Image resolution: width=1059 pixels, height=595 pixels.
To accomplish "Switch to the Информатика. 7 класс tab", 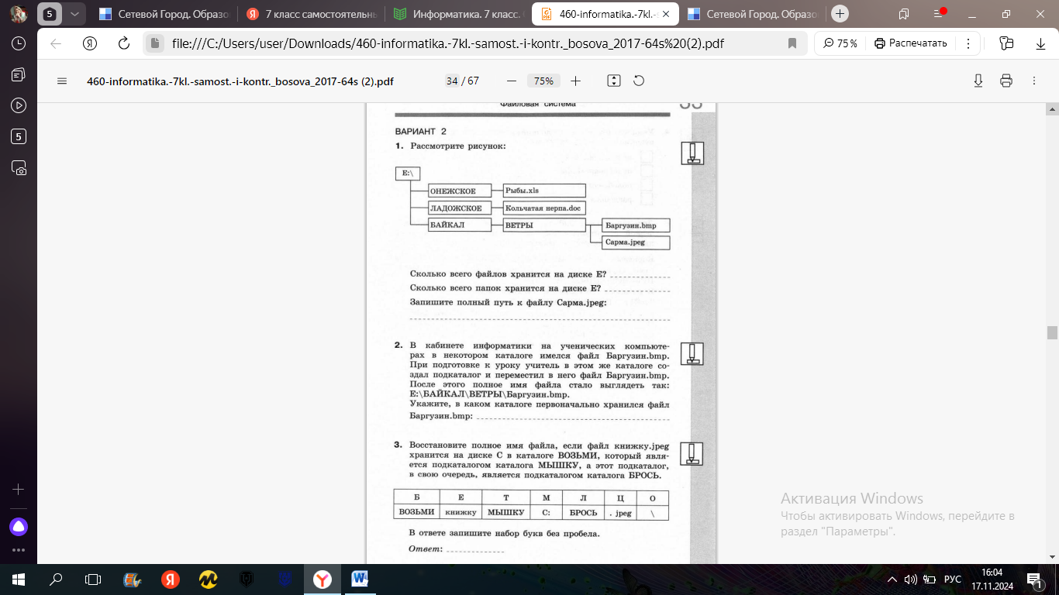I will pyautogui.click(x=459, y=14).
